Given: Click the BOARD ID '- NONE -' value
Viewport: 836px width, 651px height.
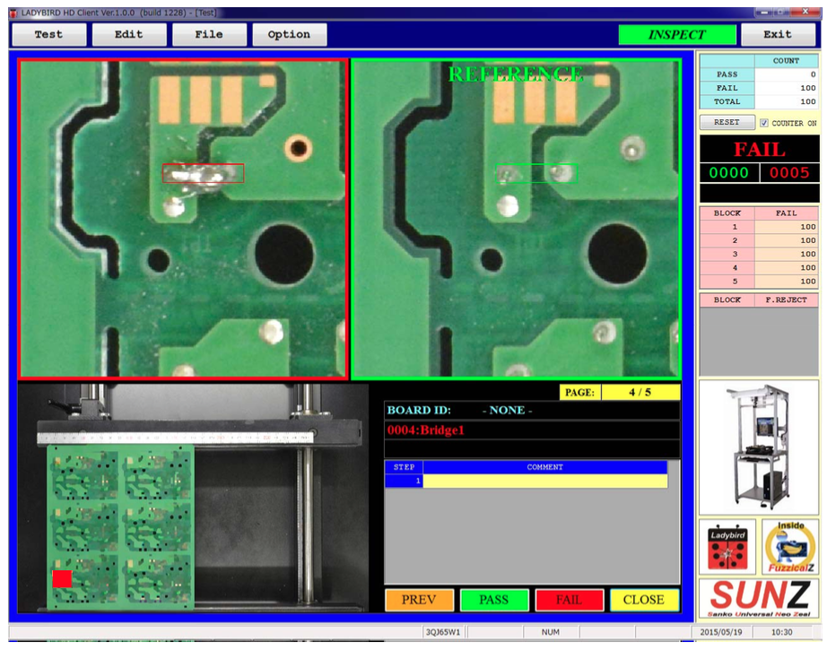Looking at the screenshot, I should pyautogui.click(x=507, y=410).
